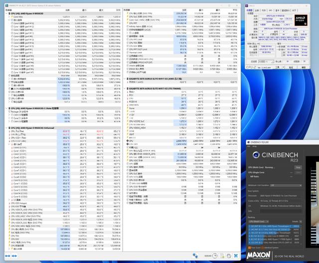Open CPU (Multi Core) ranking dropdown

click(x=258, y=222)
